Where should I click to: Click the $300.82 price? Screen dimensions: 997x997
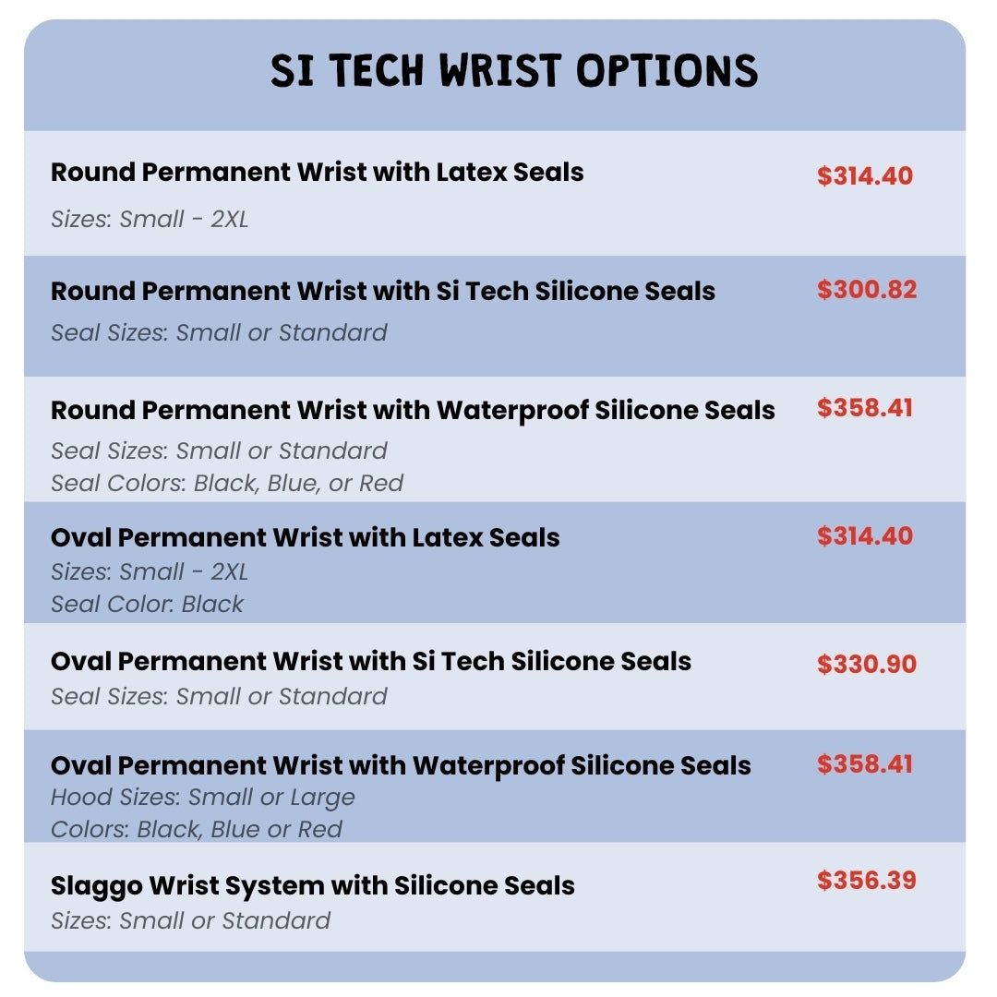[x=866, y=290]
